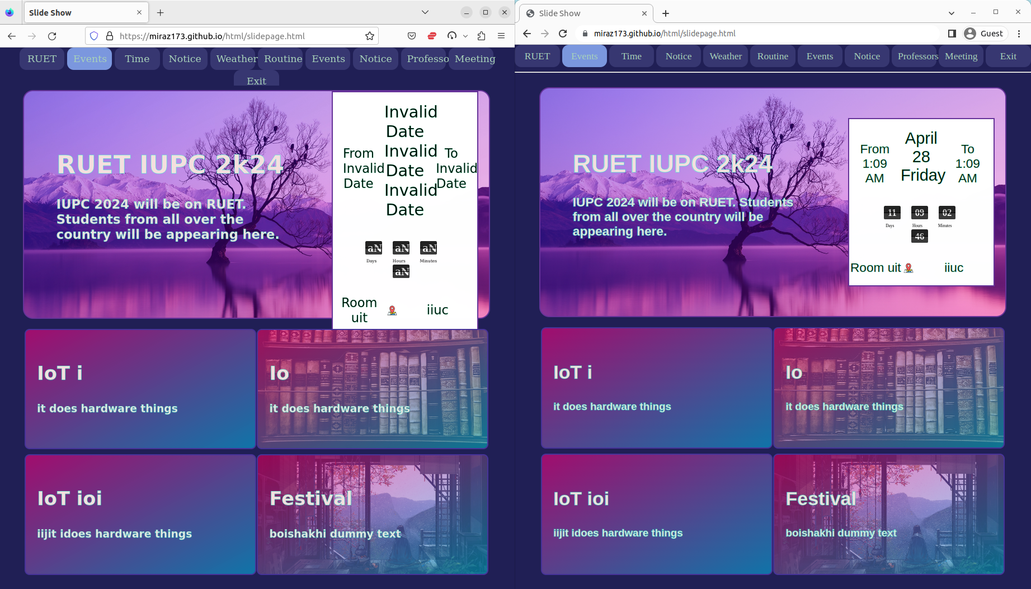Go back in the Chrome window

coord(527,34)
